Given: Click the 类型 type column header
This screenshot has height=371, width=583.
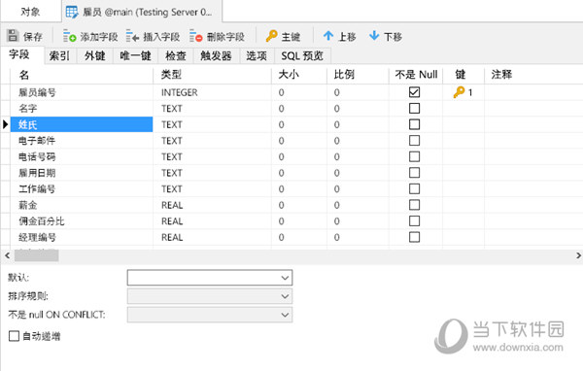Looking at the screenshot, I should [x=212, y=75].
